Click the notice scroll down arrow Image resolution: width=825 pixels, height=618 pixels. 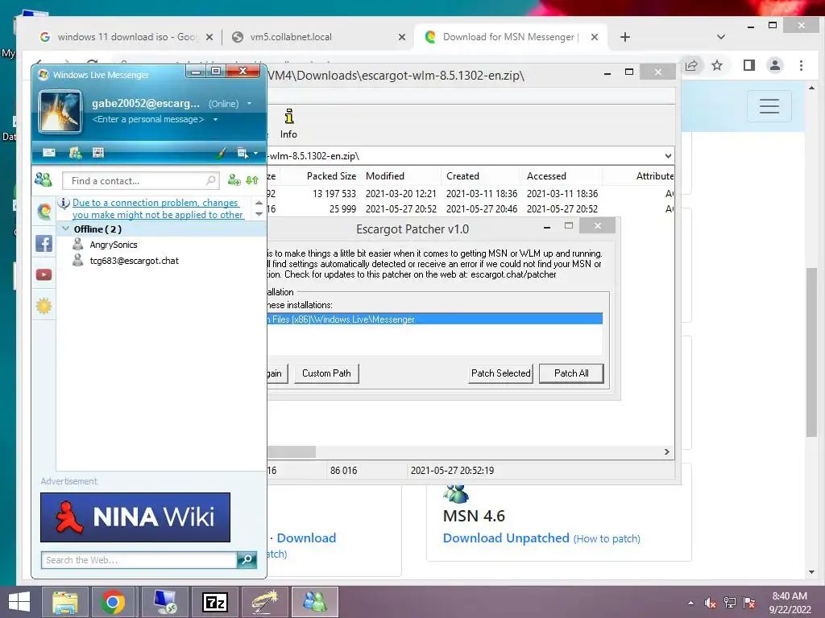259,214
